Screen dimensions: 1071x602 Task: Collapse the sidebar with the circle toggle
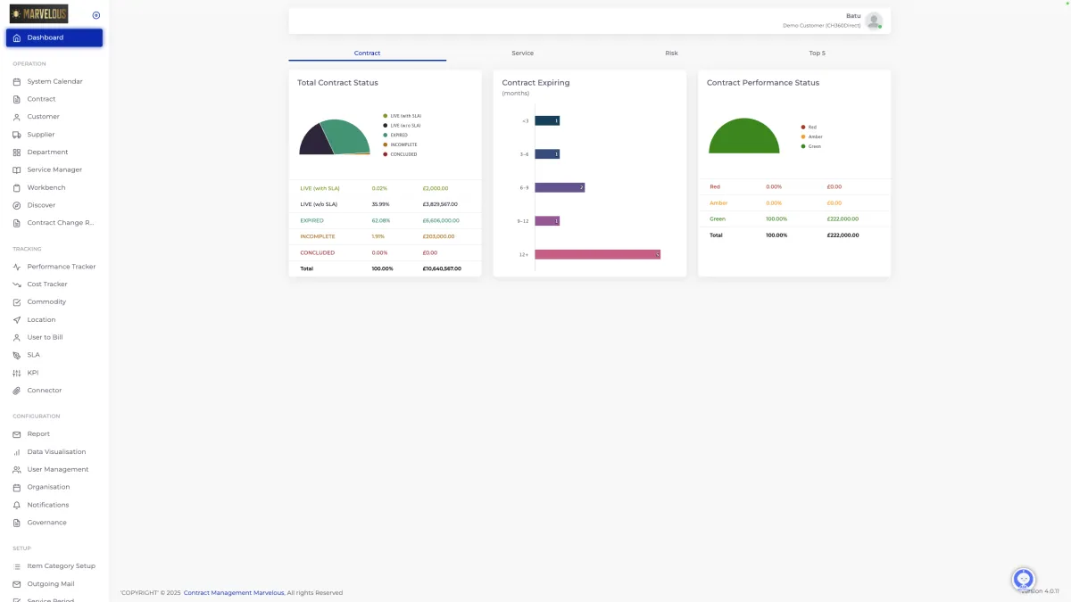(96, 15)
